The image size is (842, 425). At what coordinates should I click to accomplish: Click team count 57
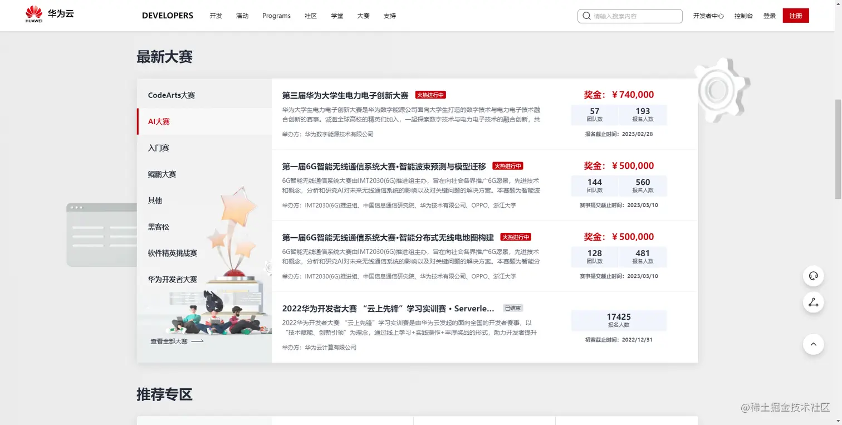[x=595, y=111]
